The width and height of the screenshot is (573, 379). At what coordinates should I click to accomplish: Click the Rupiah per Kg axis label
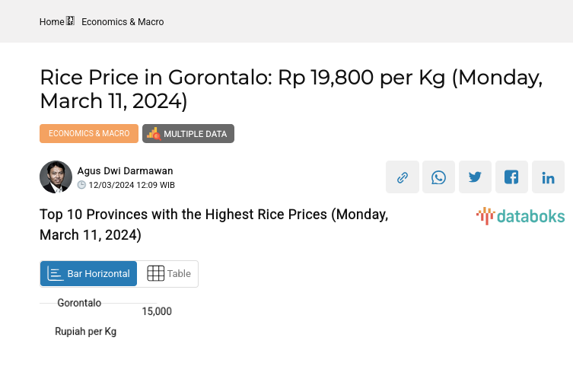85,332
